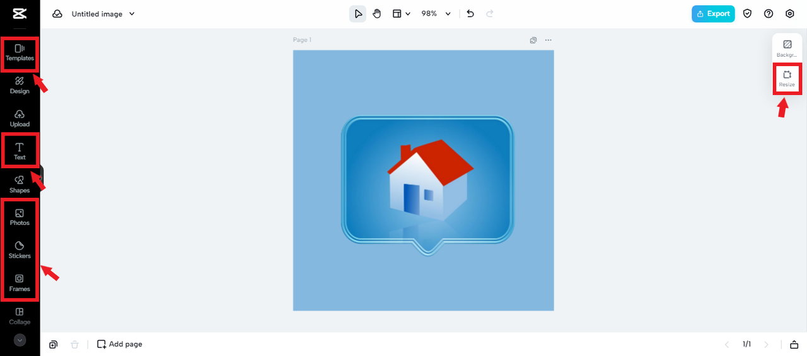Screen dimensions: 807x356
Task: Redo the last action
Action: [x=490, y=13]
